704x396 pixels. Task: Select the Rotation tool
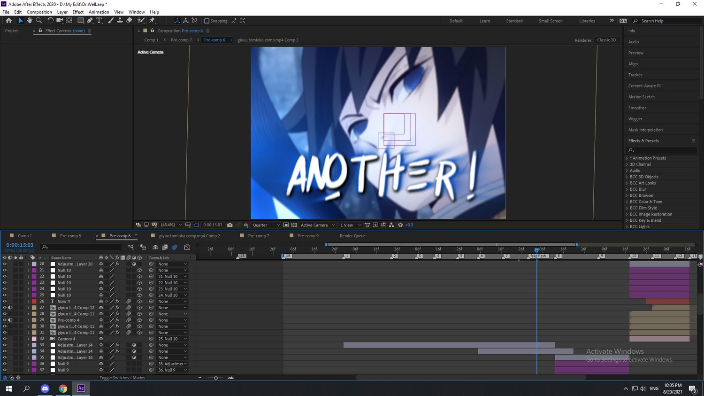[x=50, y=21]
